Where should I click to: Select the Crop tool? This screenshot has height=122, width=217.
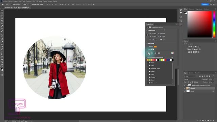(x=2, y=21)
